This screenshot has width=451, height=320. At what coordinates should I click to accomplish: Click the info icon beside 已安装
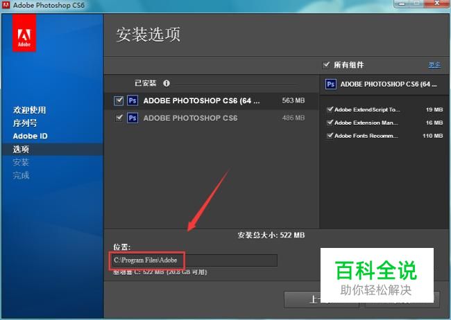167,83
